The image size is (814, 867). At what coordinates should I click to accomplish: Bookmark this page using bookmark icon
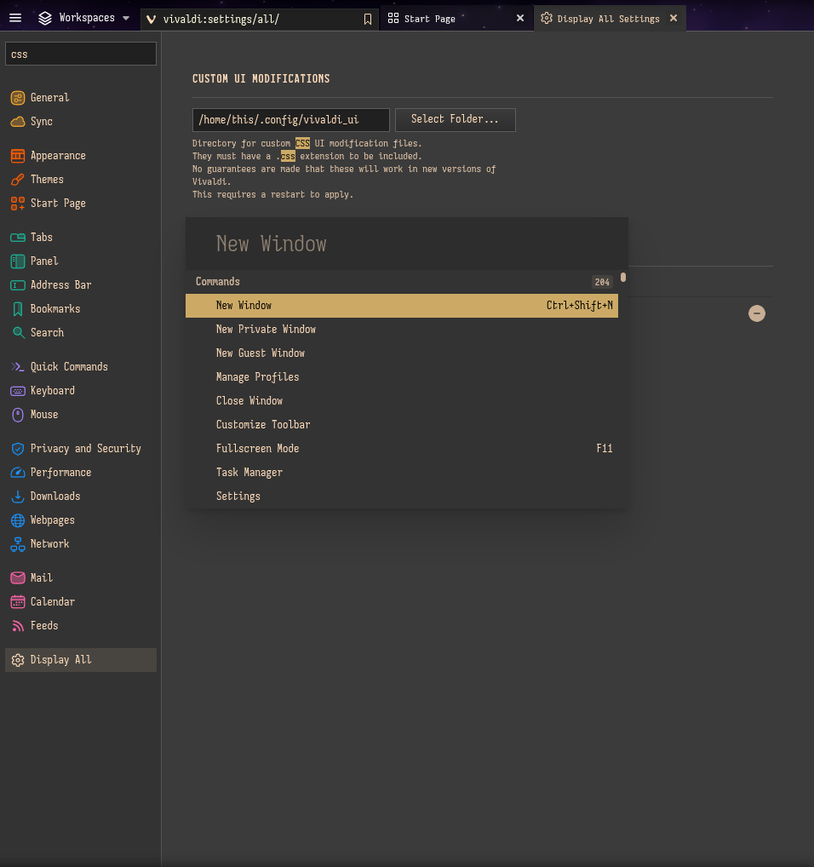(368, 20)
